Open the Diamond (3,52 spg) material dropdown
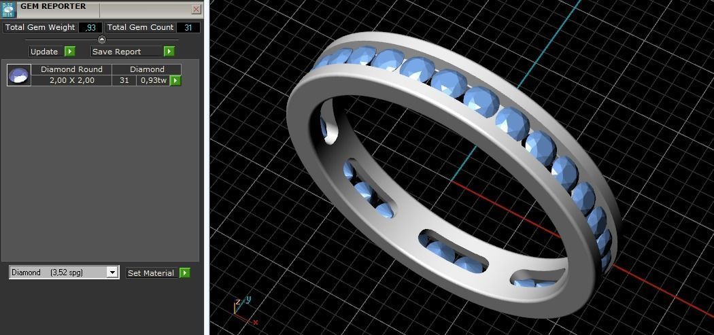714x335 pixels. click(x=64, y=272)
